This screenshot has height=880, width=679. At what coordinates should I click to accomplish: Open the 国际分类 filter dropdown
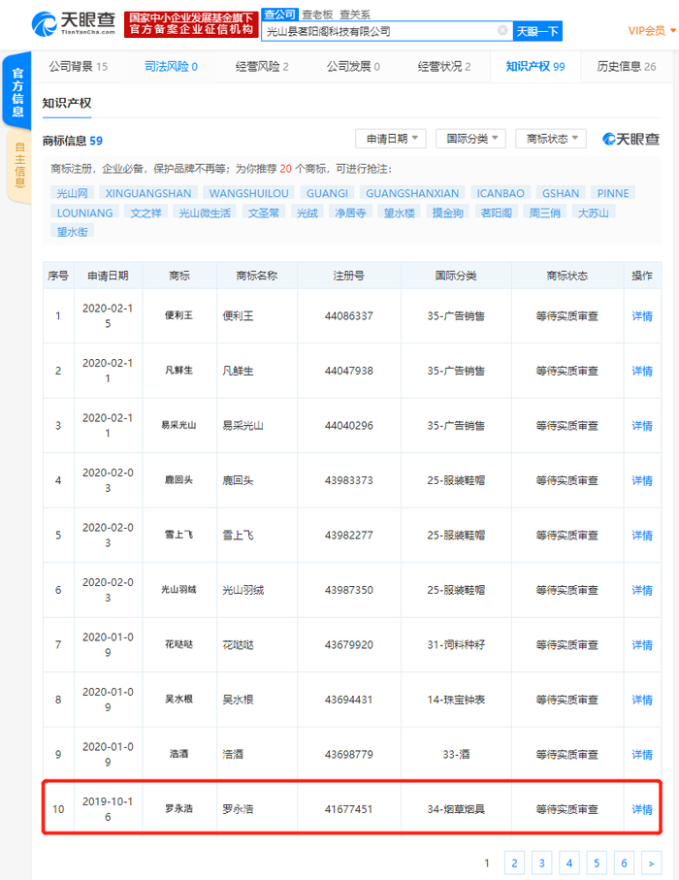pos(470,139)
